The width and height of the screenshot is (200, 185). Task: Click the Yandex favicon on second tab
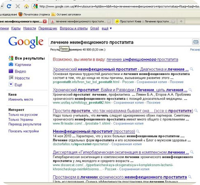[x=53, y=21]
